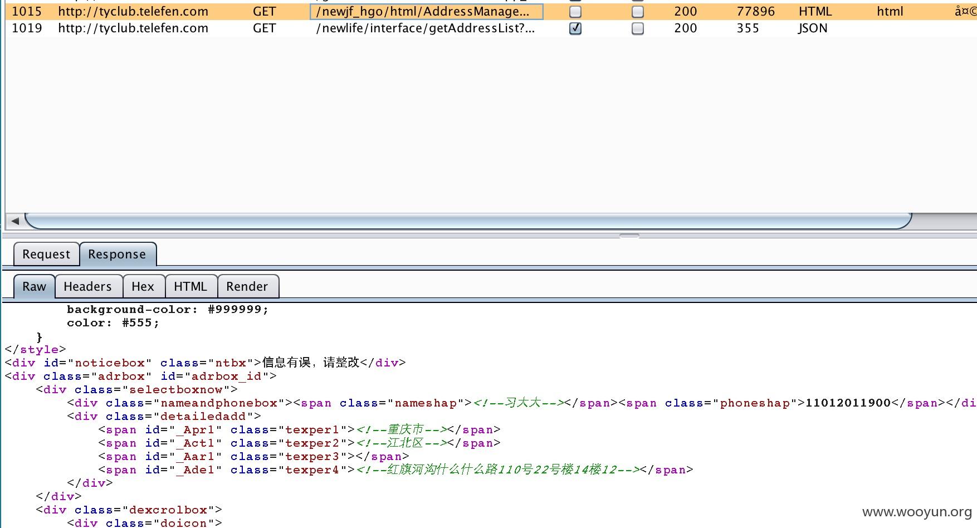The width and height of the screenshot is (977, 528).
Task: Click the _Ade1 address span line
Action: (396, 470)
